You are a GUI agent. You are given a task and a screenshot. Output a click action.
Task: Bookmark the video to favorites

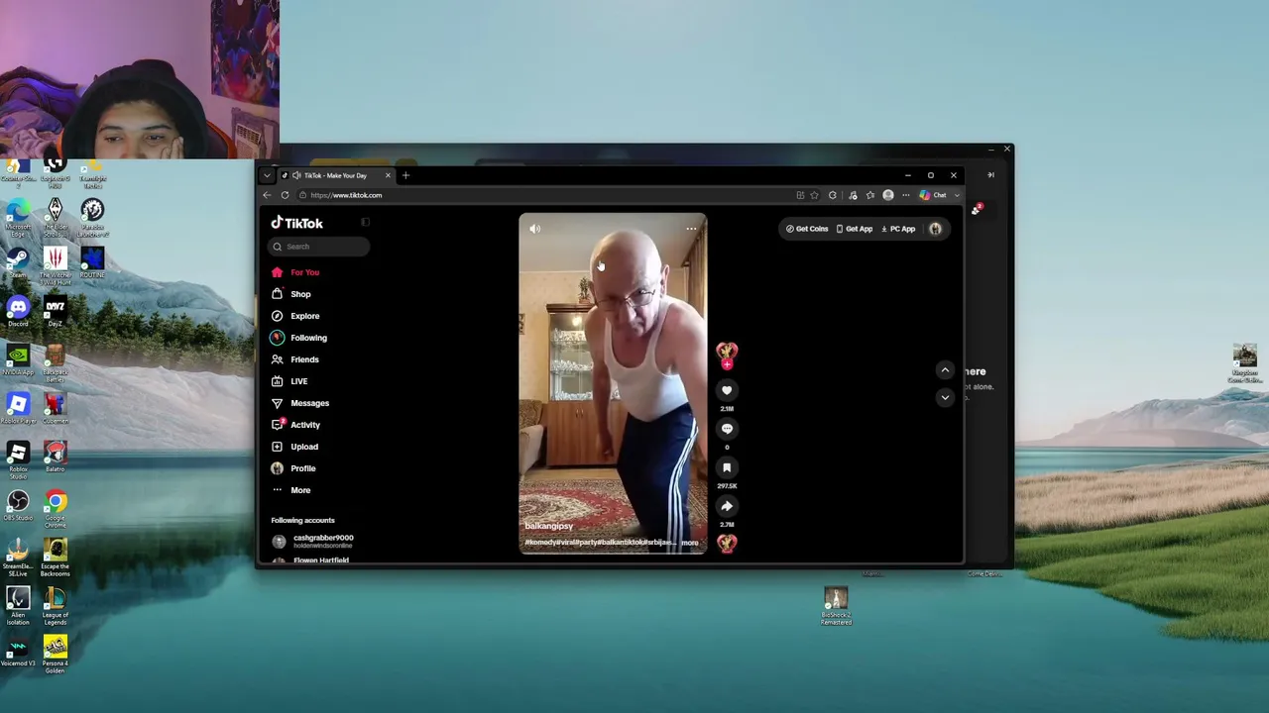727,467
